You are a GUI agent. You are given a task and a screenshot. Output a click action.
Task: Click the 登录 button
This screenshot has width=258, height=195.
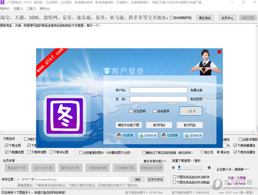click(191, 111)
